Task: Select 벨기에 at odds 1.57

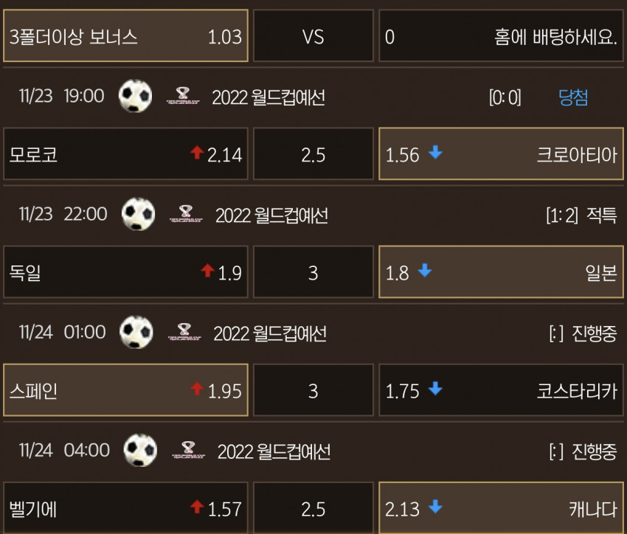Action: tap(125, 507)
